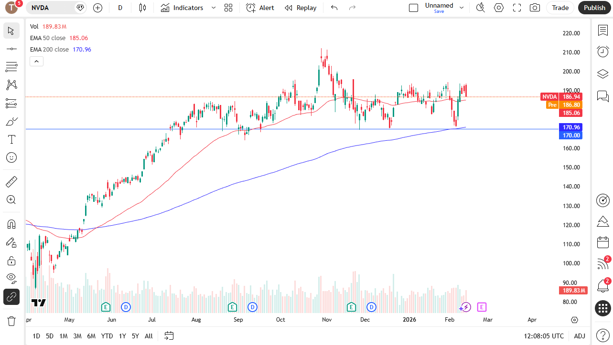Screen dimensions: 613x345
Task: Toggle the ADJ adjusted data button
Action: pyautogui.click(x=580, y=336)
